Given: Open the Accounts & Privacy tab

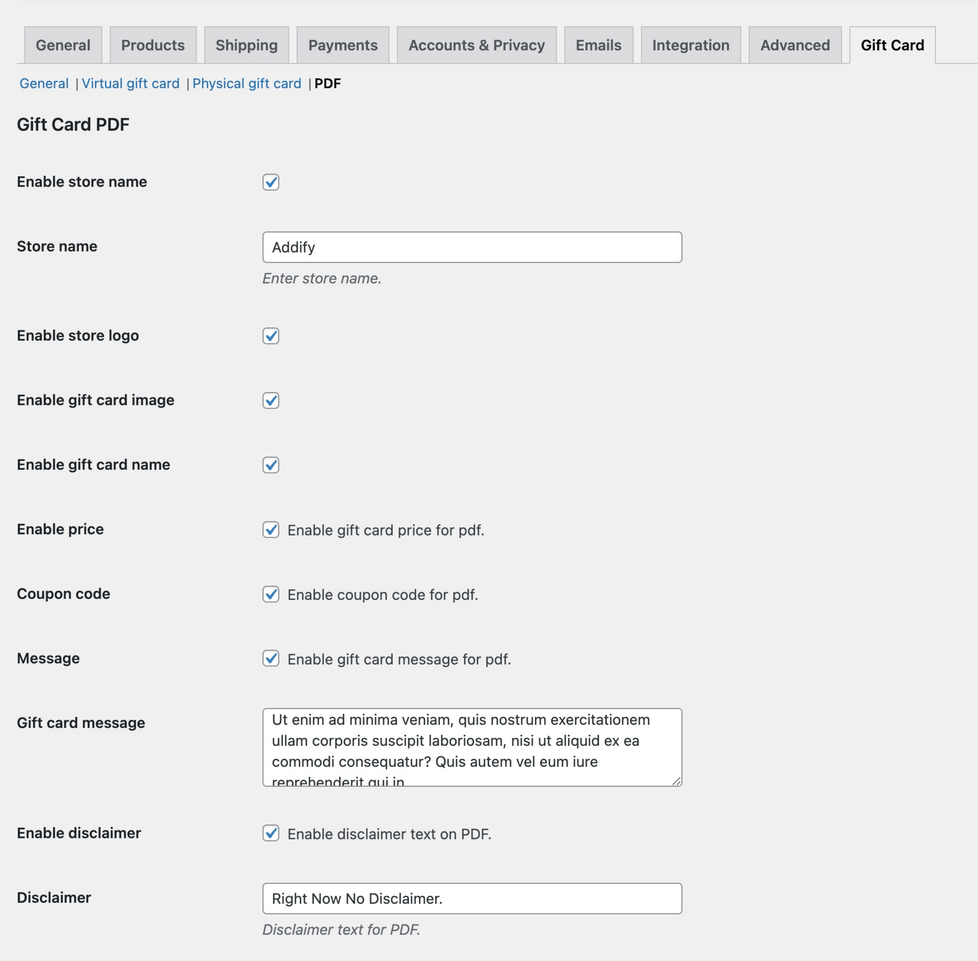Looking at the screenshot, I should click(x=476, y=45).
